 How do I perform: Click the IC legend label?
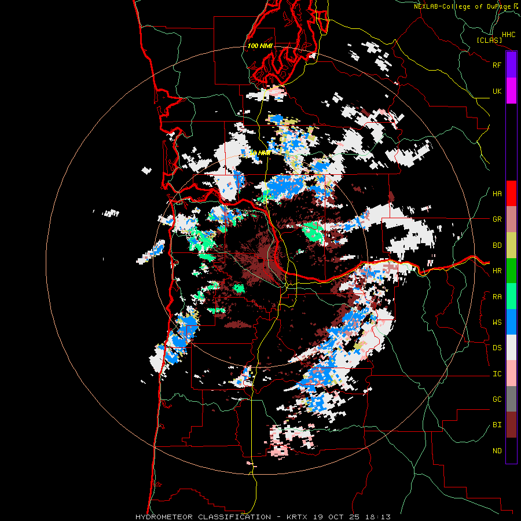click(x=497, y=374)
